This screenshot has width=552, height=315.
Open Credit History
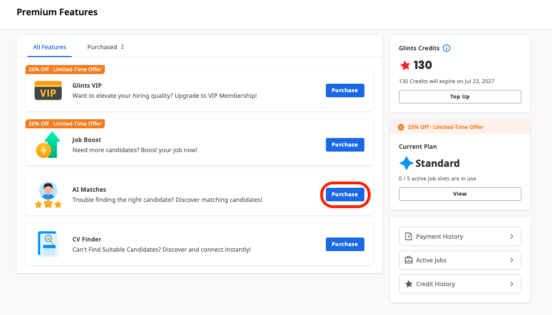[x=460, y=284]
